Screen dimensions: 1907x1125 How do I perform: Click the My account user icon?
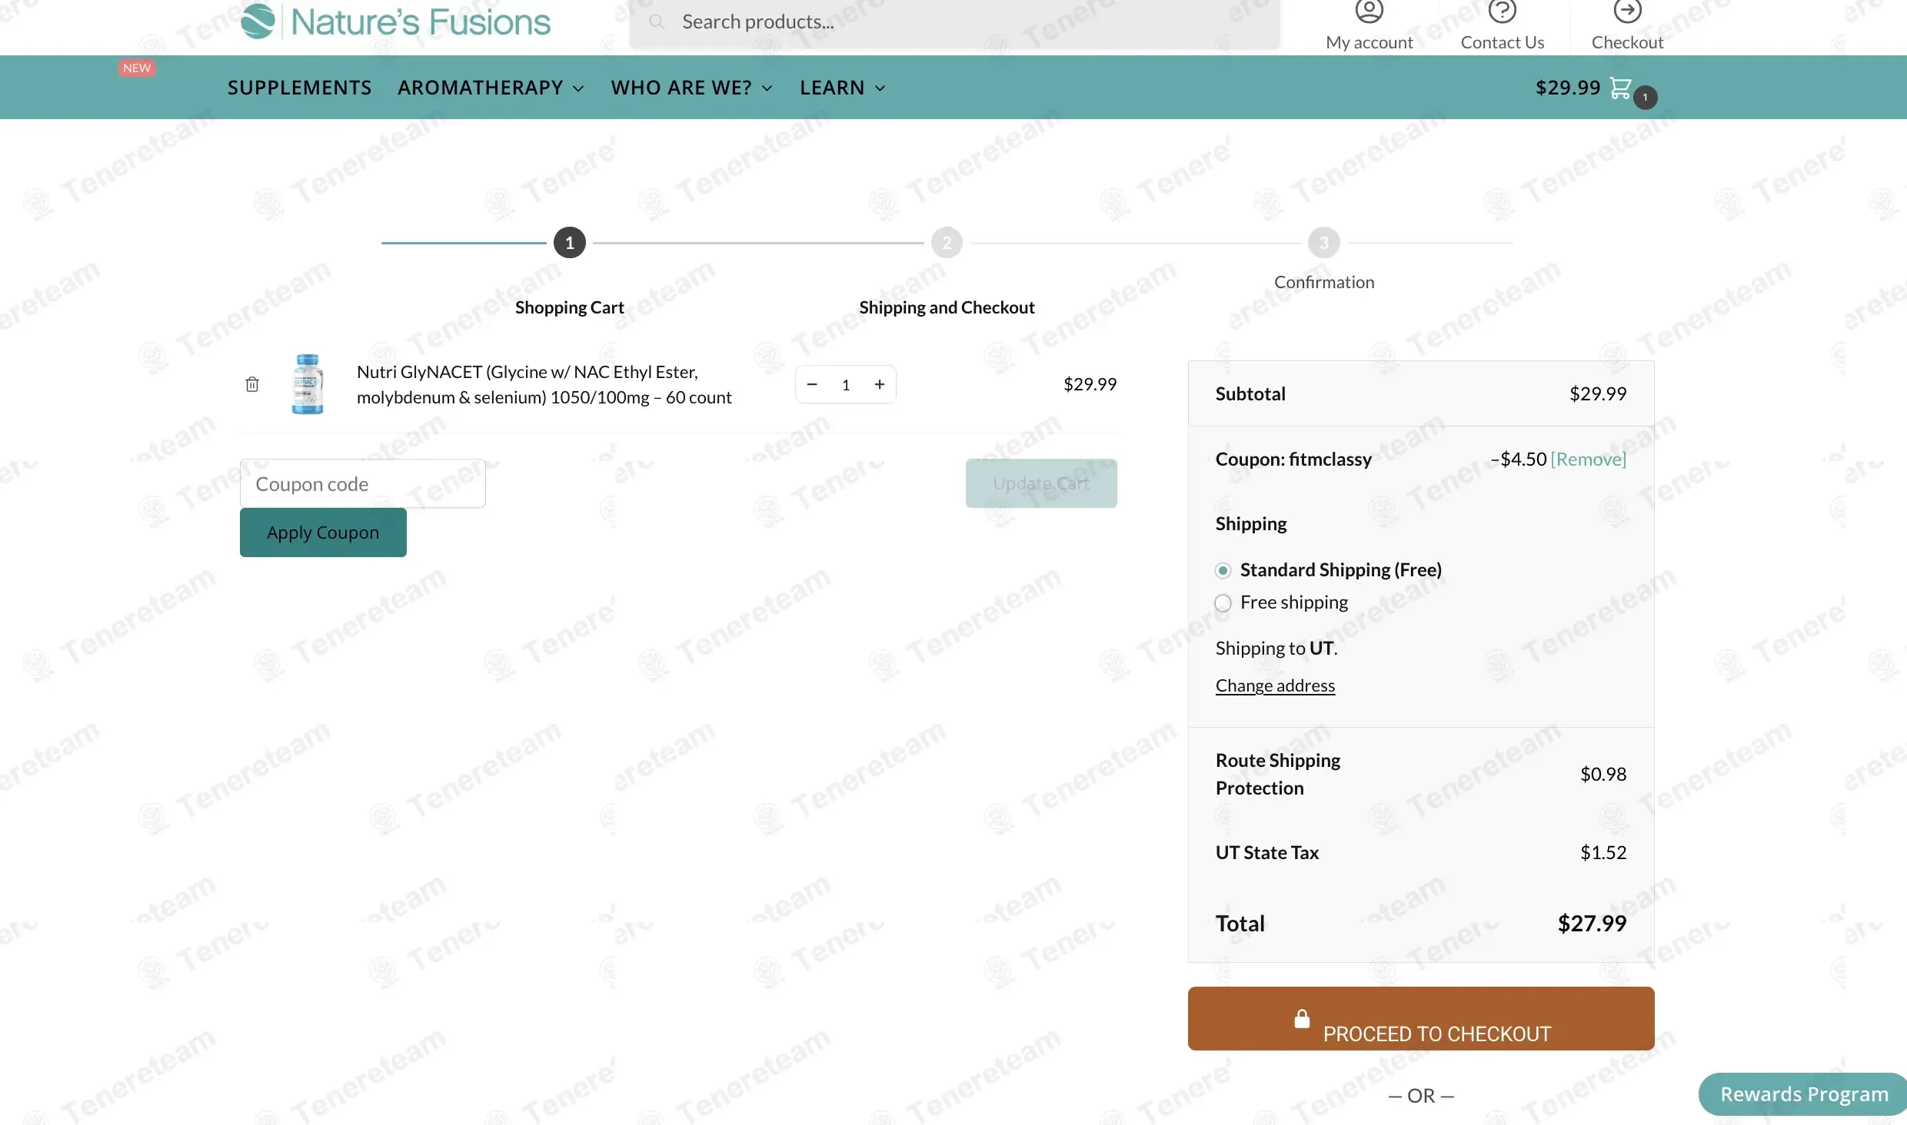(1369, 12)
